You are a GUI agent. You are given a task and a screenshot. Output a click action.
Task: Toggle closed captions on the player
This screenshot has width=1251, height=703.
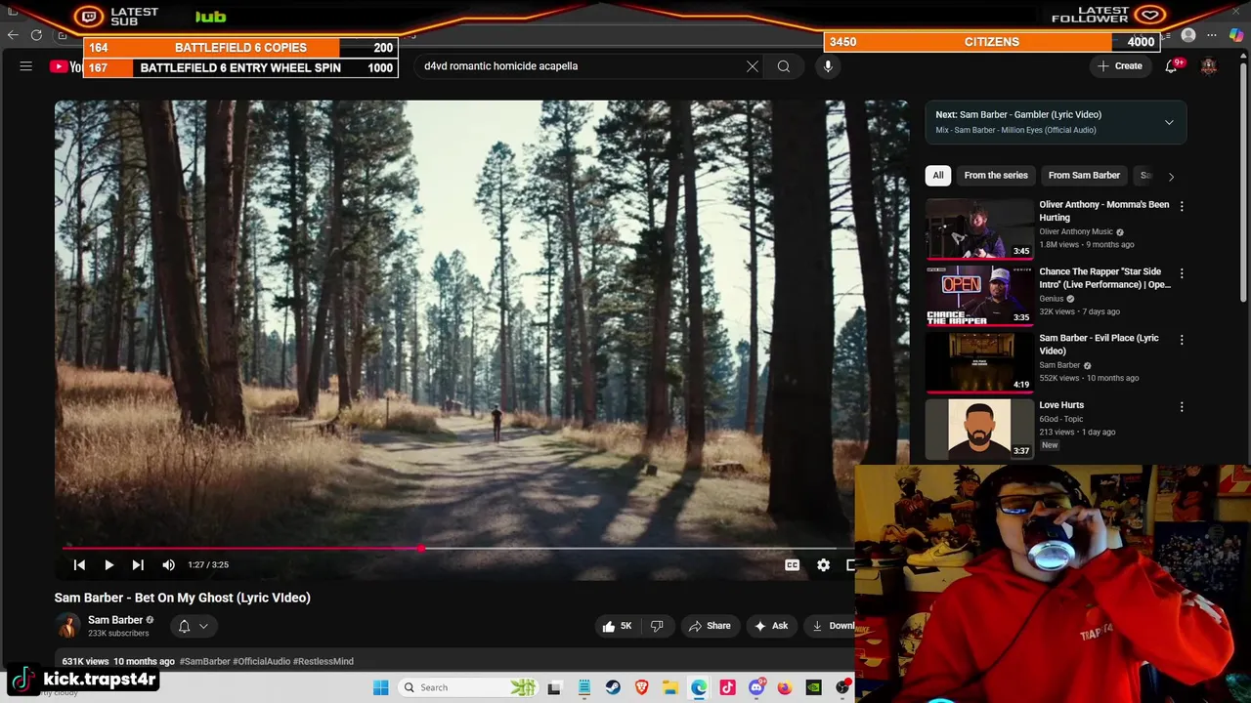[793, 564]
